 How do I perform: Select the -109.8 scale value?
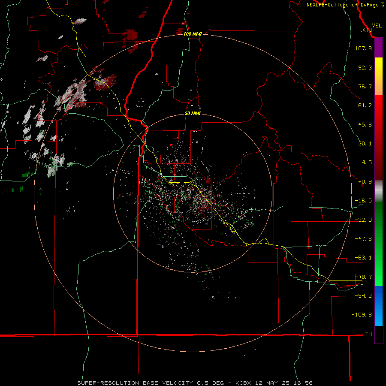click(x=362, y=315)
